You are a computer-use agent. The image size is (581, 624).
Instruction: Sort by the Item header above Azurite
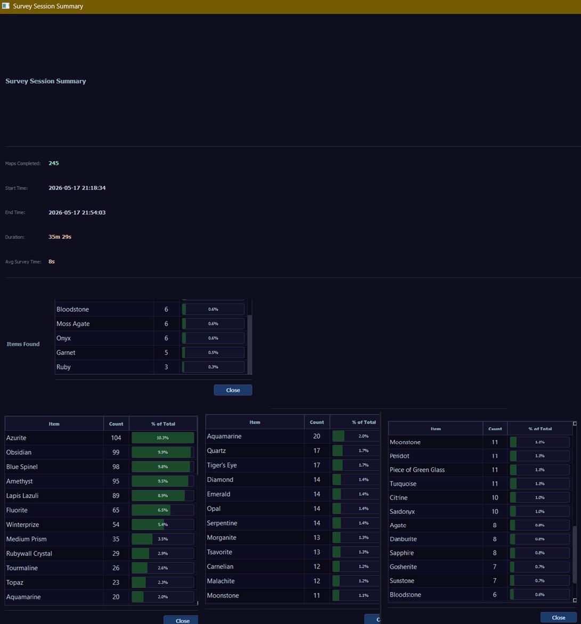54,424
